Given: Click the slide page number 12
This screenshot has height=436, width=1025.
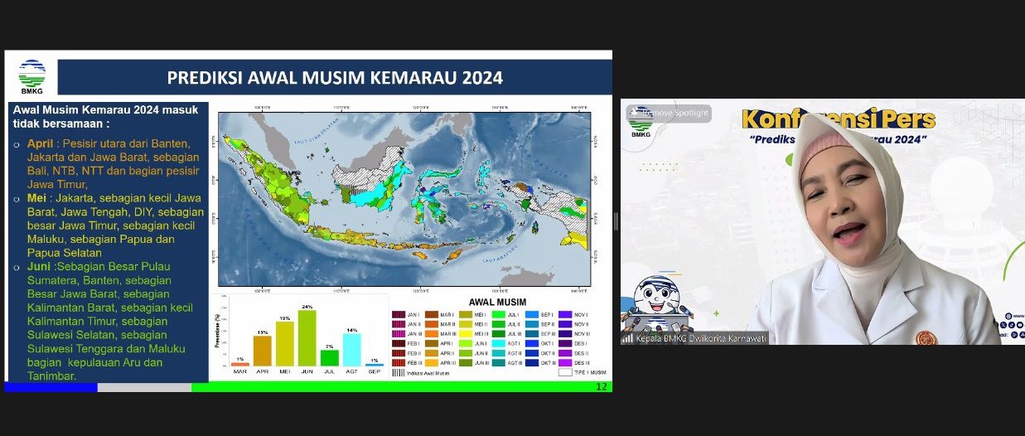Looking at the screenshot, I should [x=602, y=387].
